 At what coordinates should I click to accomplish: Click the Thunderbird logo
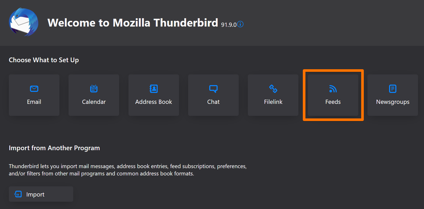click(x=23, y=22)
